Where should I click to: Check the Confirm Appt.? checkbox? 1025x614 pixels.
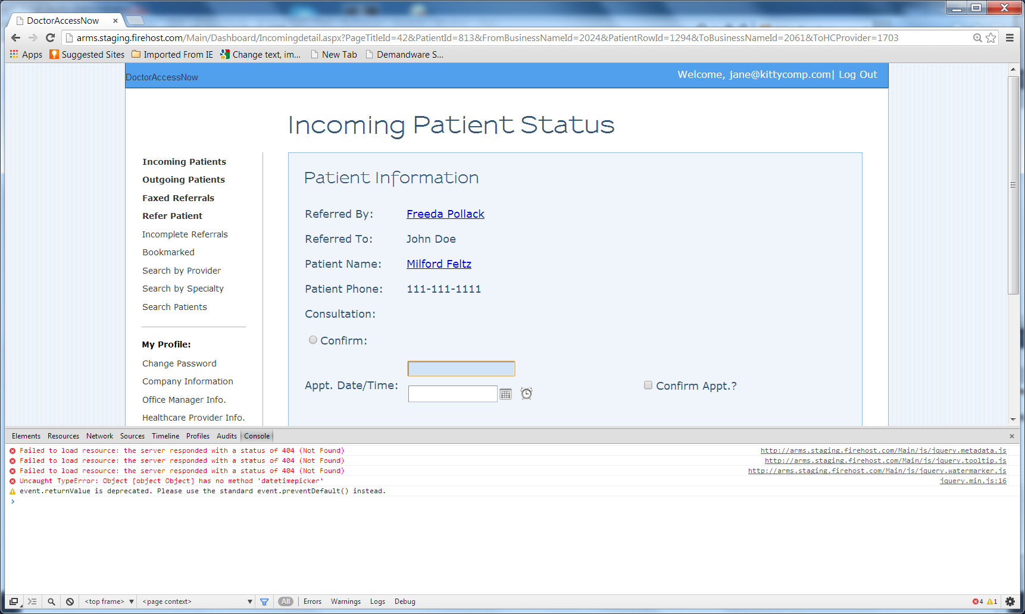648,385
